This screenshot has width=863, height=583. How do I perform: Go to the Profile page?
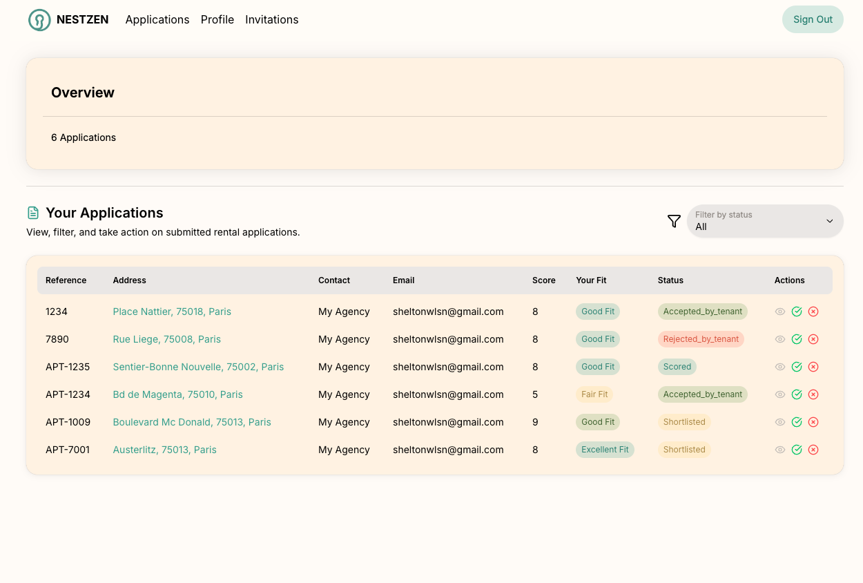click(x=217, y=20)
